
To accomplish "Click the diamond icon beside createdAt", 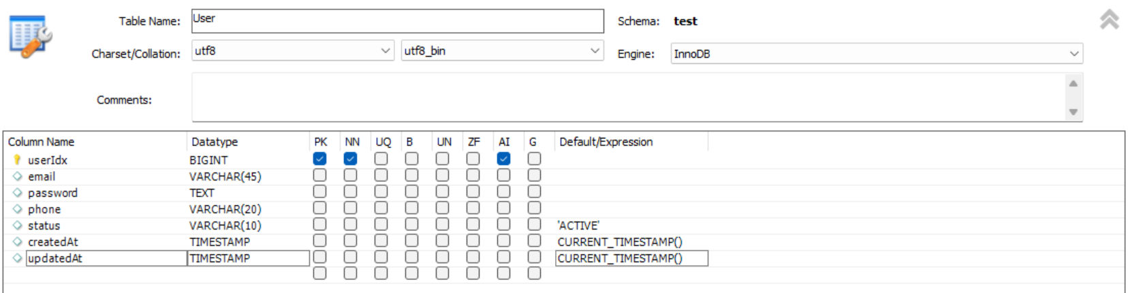I will 18,241.
